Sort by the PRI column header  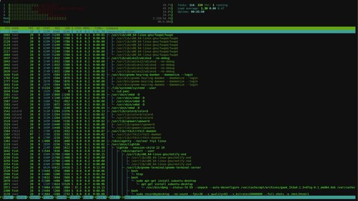[31, 28]
